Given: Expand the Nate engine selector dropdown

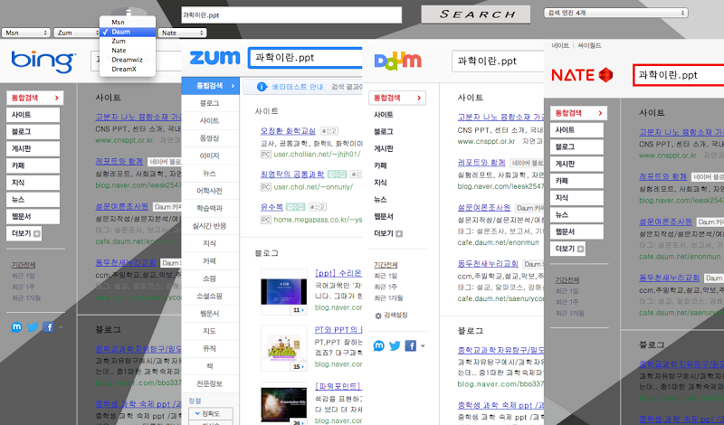Looking at the screenshot, I should tap(182, 33).
